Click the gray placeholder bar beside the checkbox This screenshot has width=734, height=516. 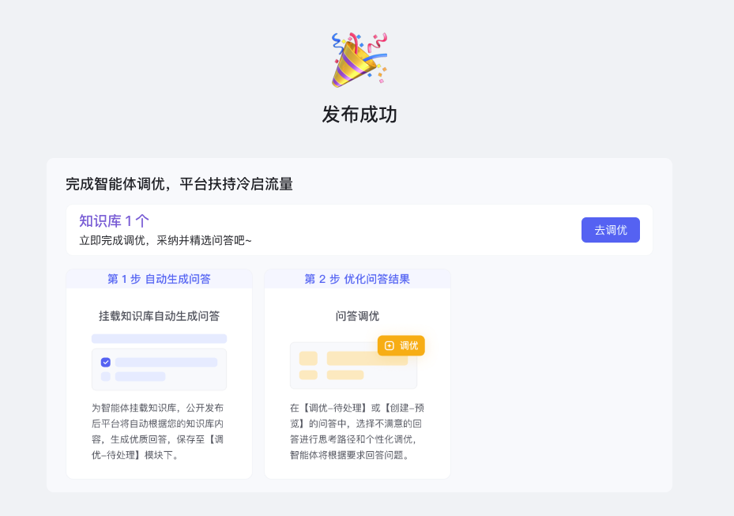[x=166, y=362]
